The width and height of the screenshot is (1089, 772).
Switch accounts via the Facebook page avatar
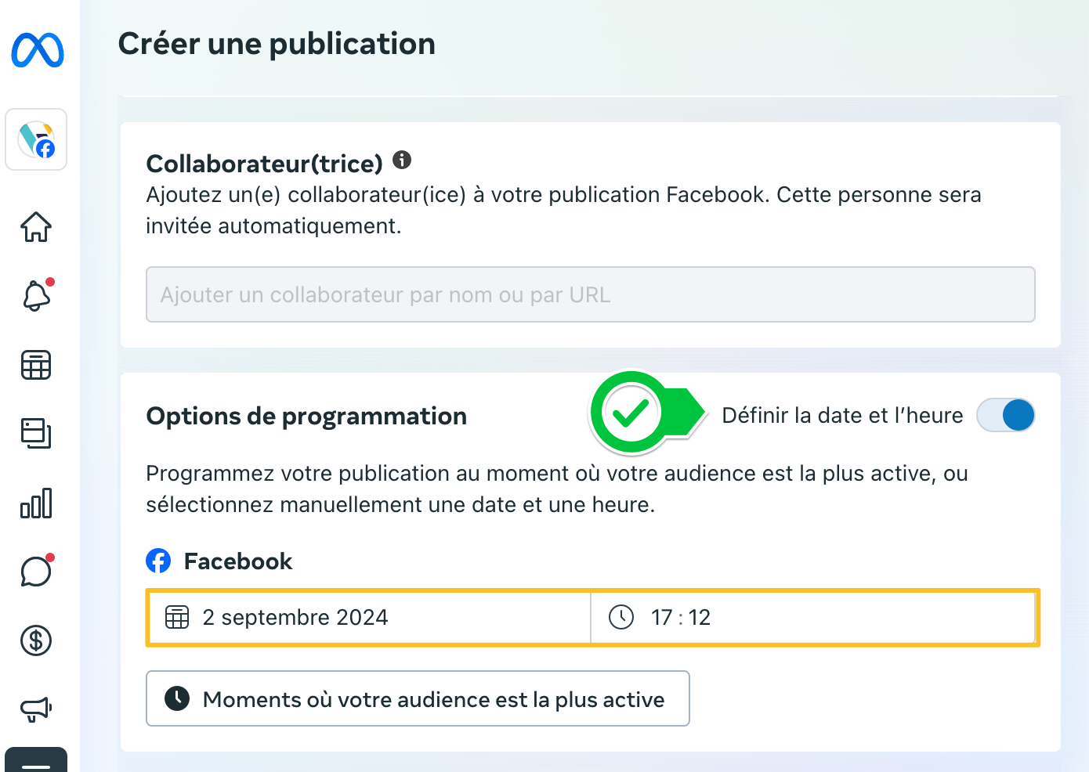point(36,139)
